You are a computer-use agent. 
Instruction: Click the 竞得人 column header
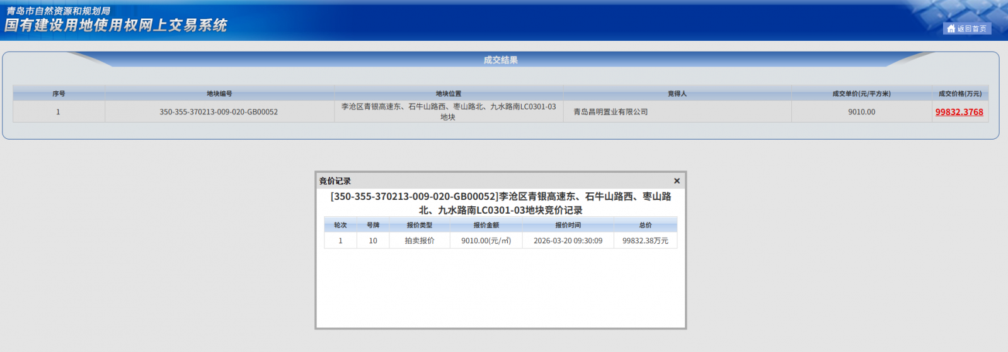tap(677, 94)
